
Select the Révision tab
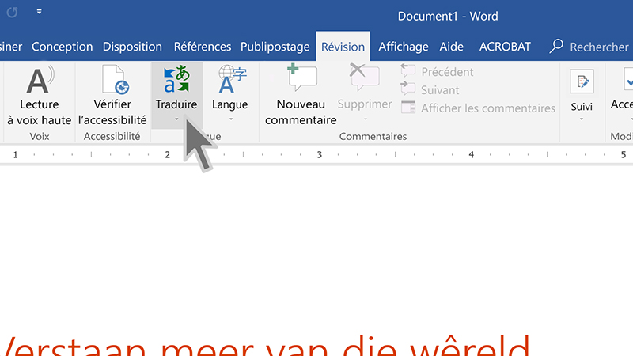click(x=343, y=47)
